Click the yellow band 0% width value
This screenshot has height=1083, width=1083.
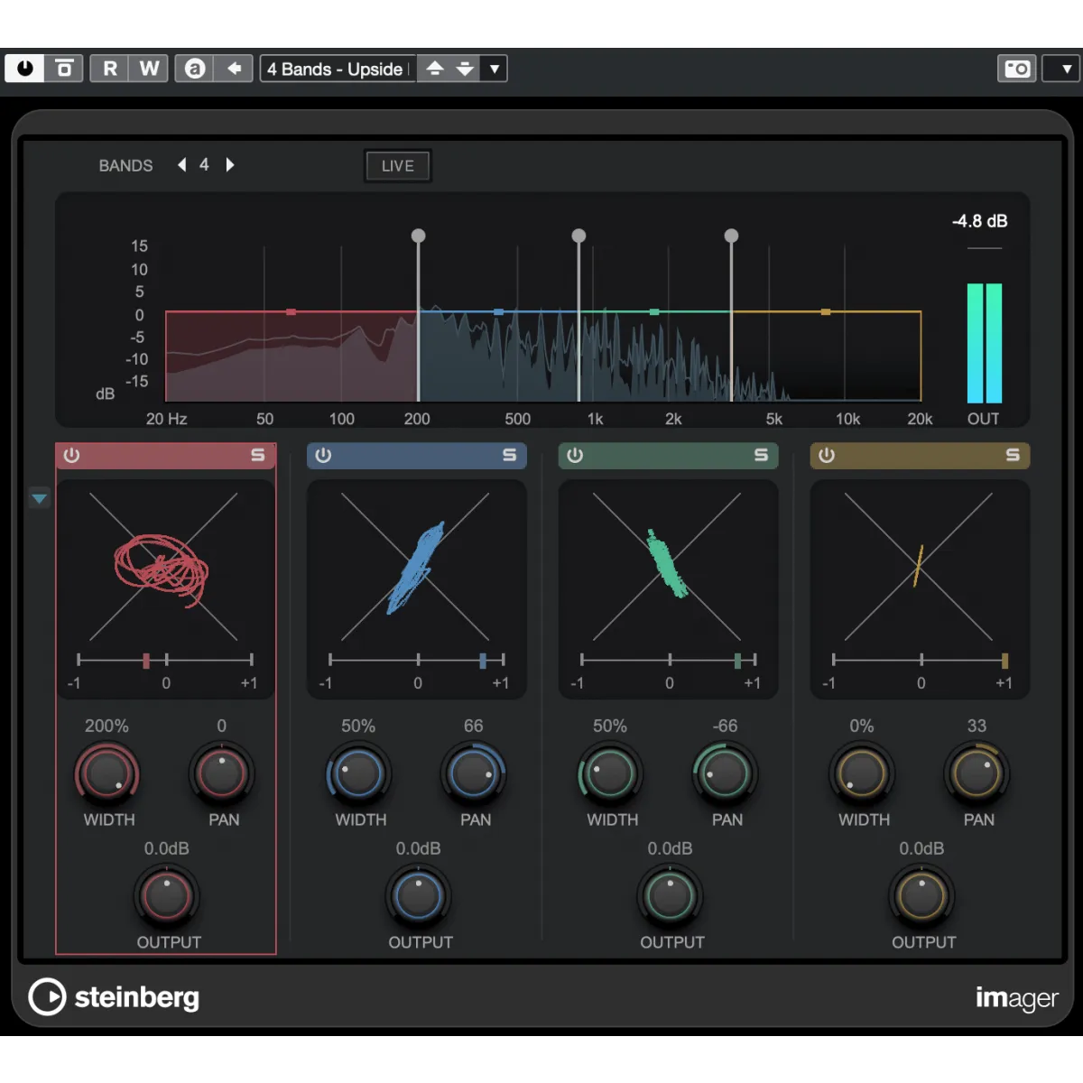coord(862,726)
